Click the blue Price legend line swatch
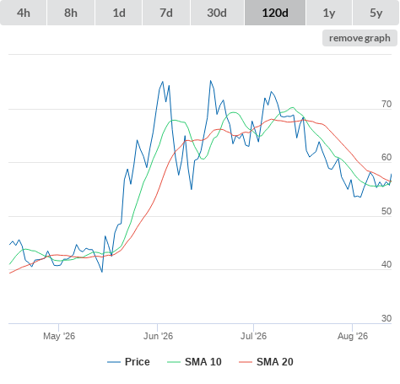The image size is (400, 384). tap(114, 362)
